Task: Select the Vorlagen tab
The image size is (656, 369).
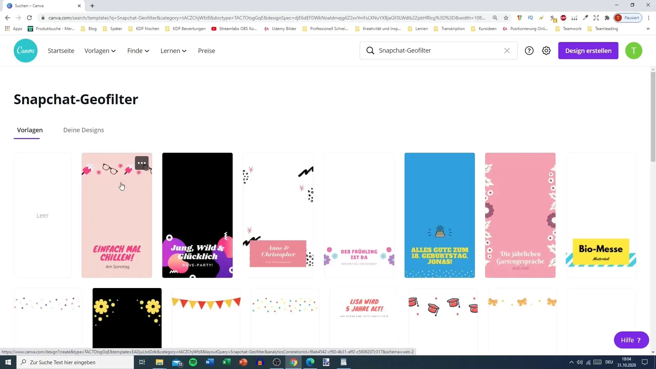Action: [30, 130]
